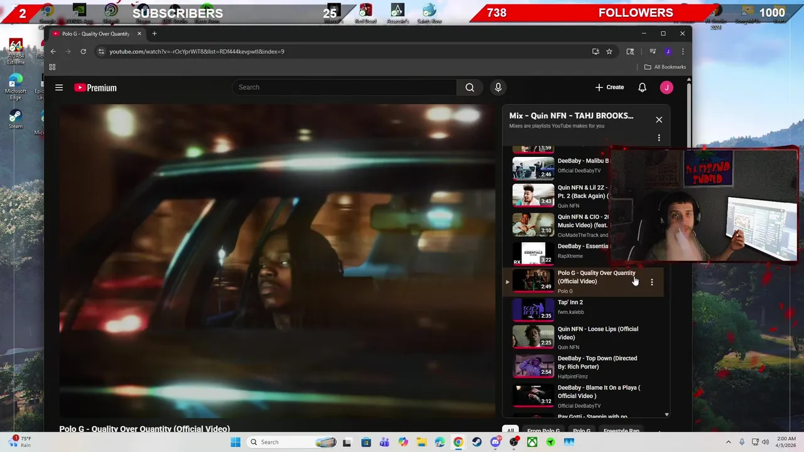Open the Microsoft Edge desktop shortcut
The image size is (804, 452).
click(16, 87)
